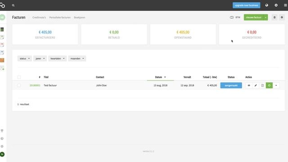Switch to Periodieke facturen tab
The height and width of the screenshot is (162, 288).
click(x=60, y=18)
